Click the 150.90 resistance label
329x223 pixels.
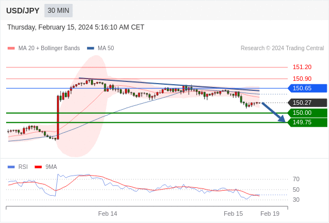tap(302, 79)
